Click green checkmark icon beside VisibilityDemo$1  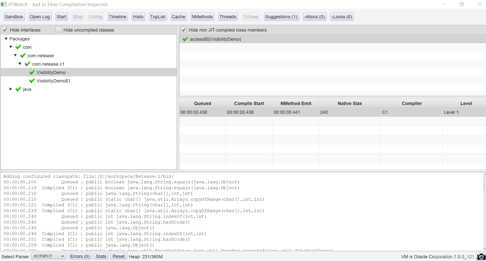32,81
